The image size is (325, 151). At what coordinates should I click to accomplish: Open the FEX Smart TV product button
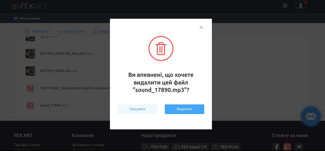(x=190, y=147)
